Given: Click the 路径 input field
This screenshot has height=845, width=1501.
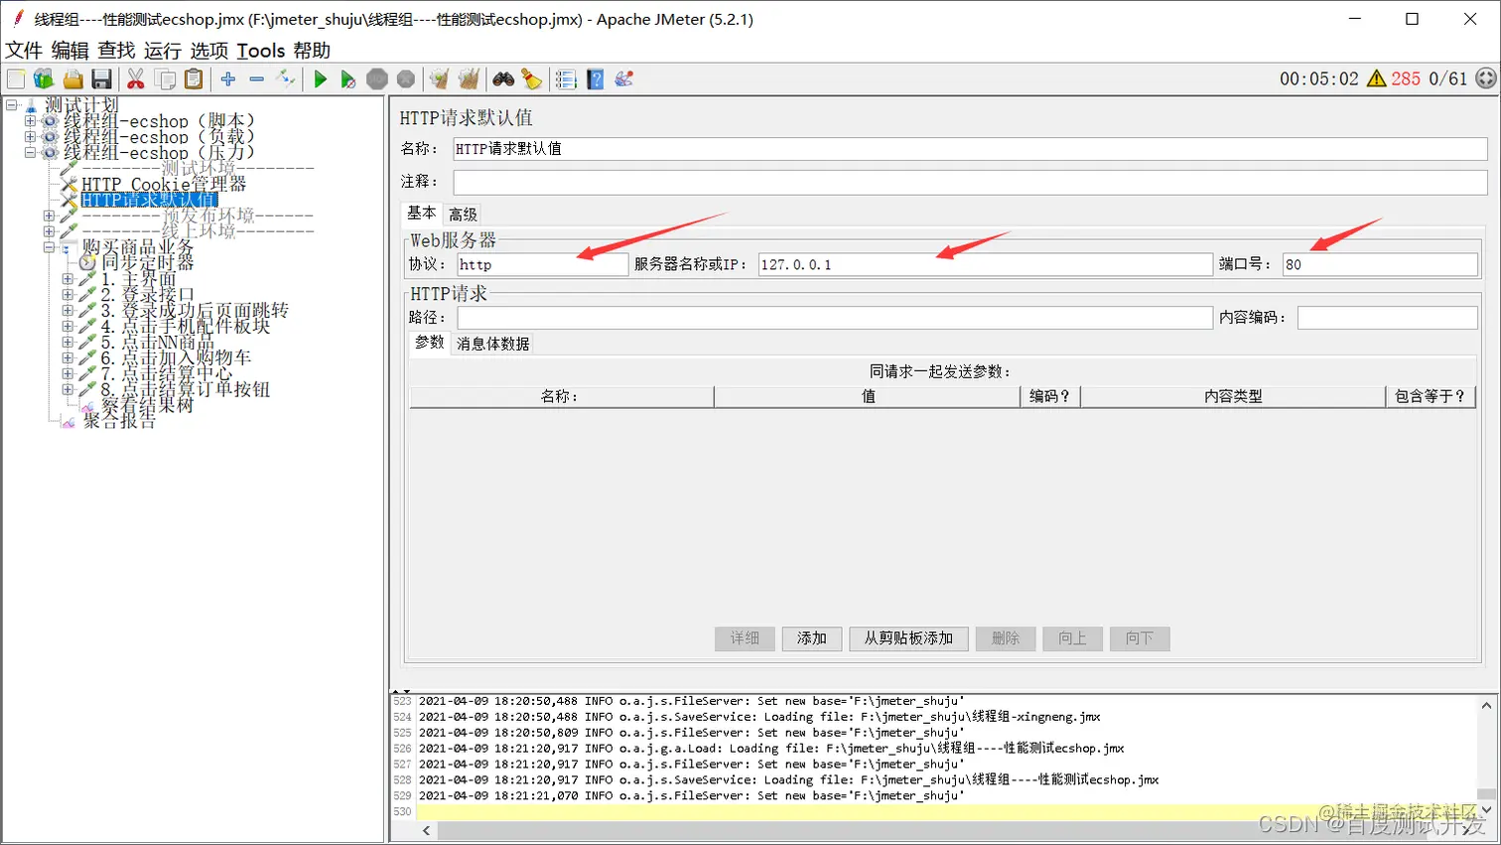Looking at the screenshot, I should click(835, 318).
